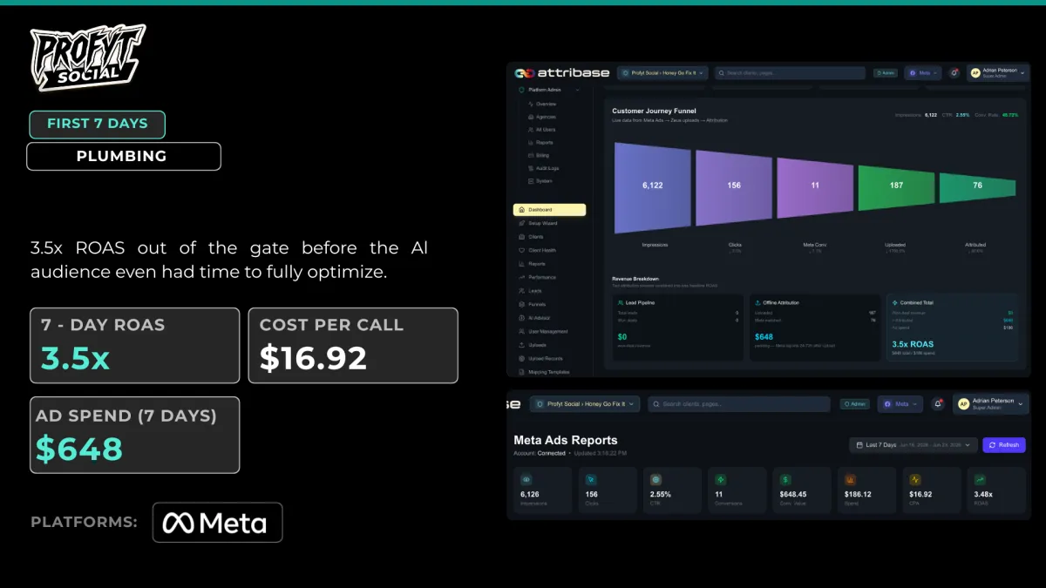The width and height of the screenshot is (1046, 588).
Task: Click the Dashboard home icon in the sidebar
Action: pyautogui.click(x=521, y=210)
